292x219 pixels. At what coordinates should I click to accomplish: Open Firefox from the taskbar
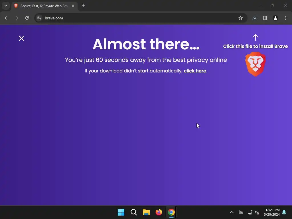159,212
